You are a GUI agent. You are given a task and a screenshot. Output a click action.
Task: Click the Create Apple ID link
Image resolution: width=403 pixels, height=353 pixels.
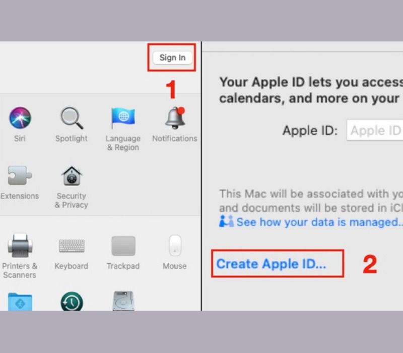point(272,264)
